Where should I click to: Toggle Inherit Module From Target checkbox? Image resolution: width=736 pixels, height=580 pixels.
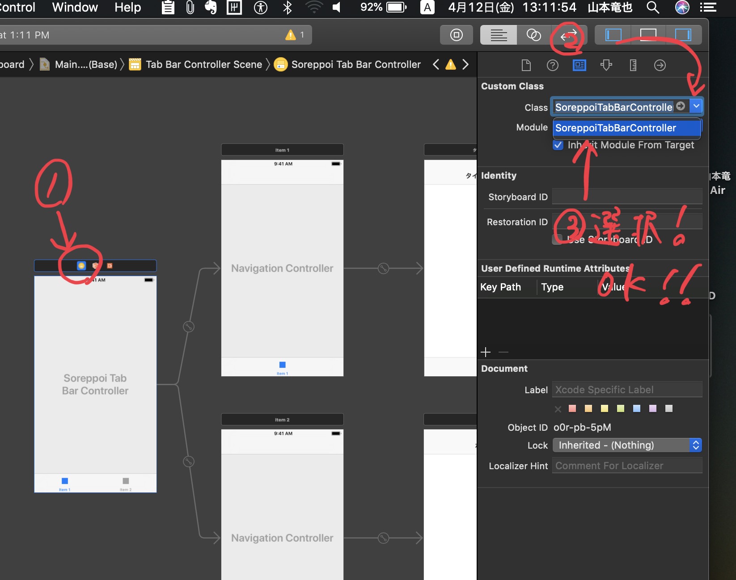pyautogui.click(x=558, y=145)
